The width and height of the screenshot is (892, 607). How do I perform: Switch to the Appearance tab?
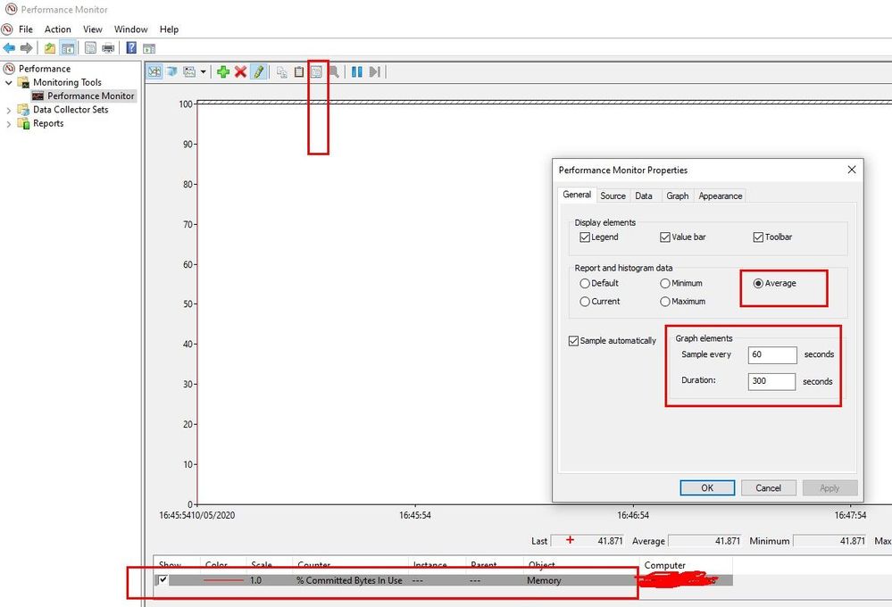[720, 195]
